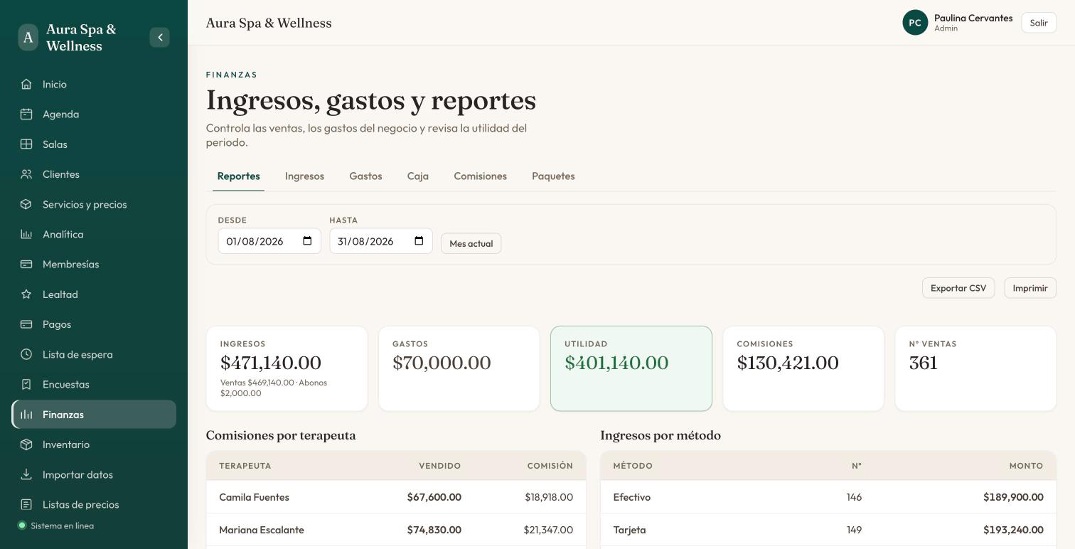Screen dimensions: 1075x549
Task: Click Mariana Escalante in the therapist table
Action: (262, 530)
